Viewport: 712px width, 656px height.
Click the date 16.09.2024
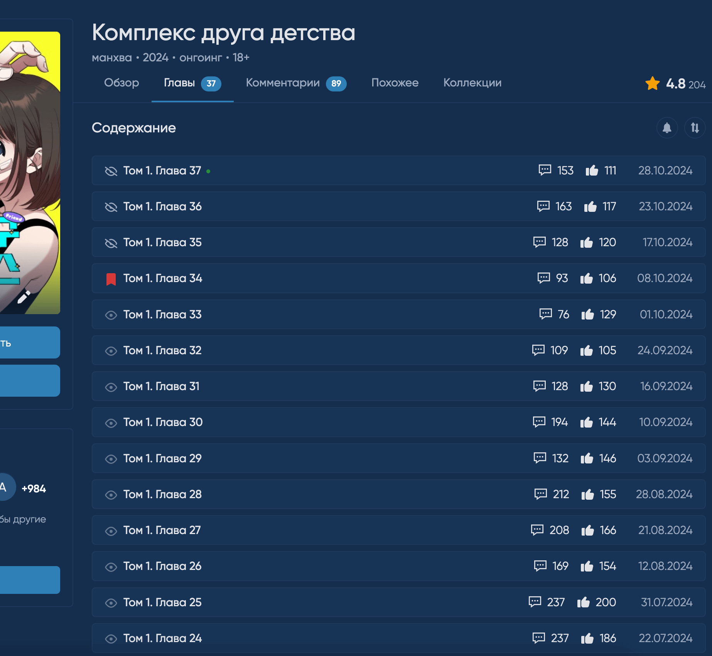point(666,386)
